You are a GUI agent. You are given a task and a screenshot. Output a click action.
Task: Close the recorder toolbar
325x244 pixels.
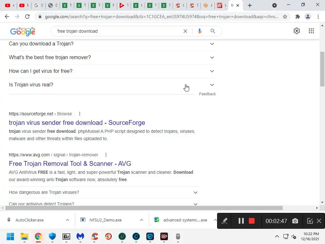[x=319, y=221]
